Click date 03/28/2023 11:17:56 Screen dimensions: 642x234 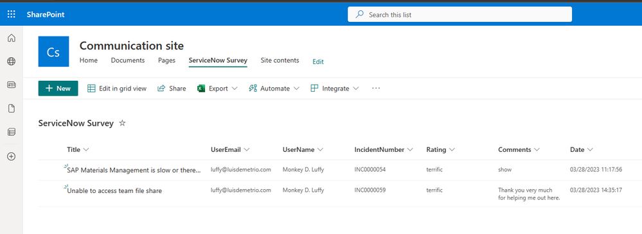tap(596, 169)
